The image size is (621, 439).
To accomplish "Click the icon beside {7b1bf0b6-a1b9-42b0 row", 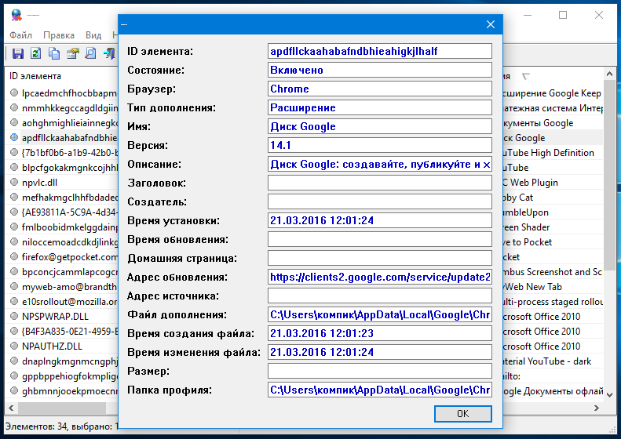I will point(14,152).
